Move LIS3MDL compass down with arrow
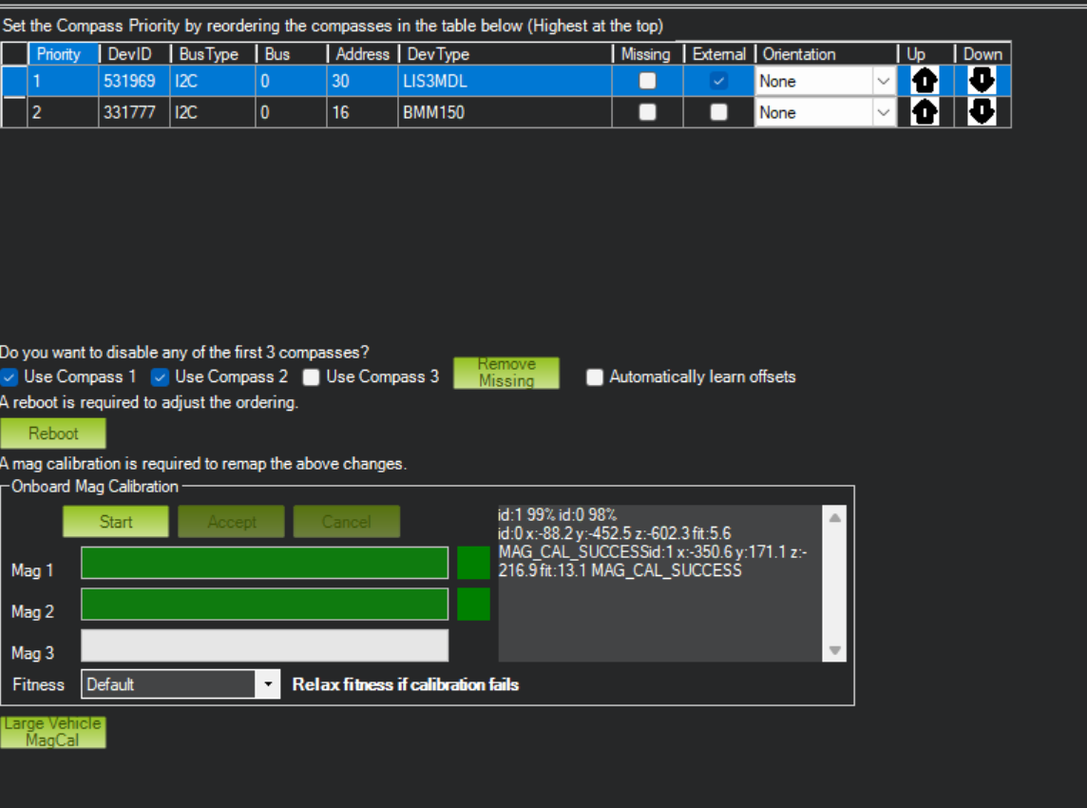The image size is (1087, 808). click(x=982, y=82)
